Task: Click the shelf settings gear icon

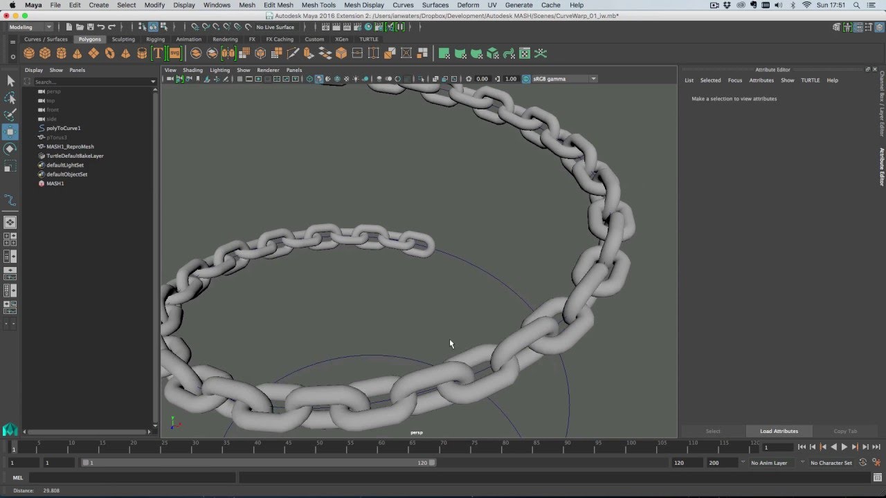Action: tap(12, 56)
